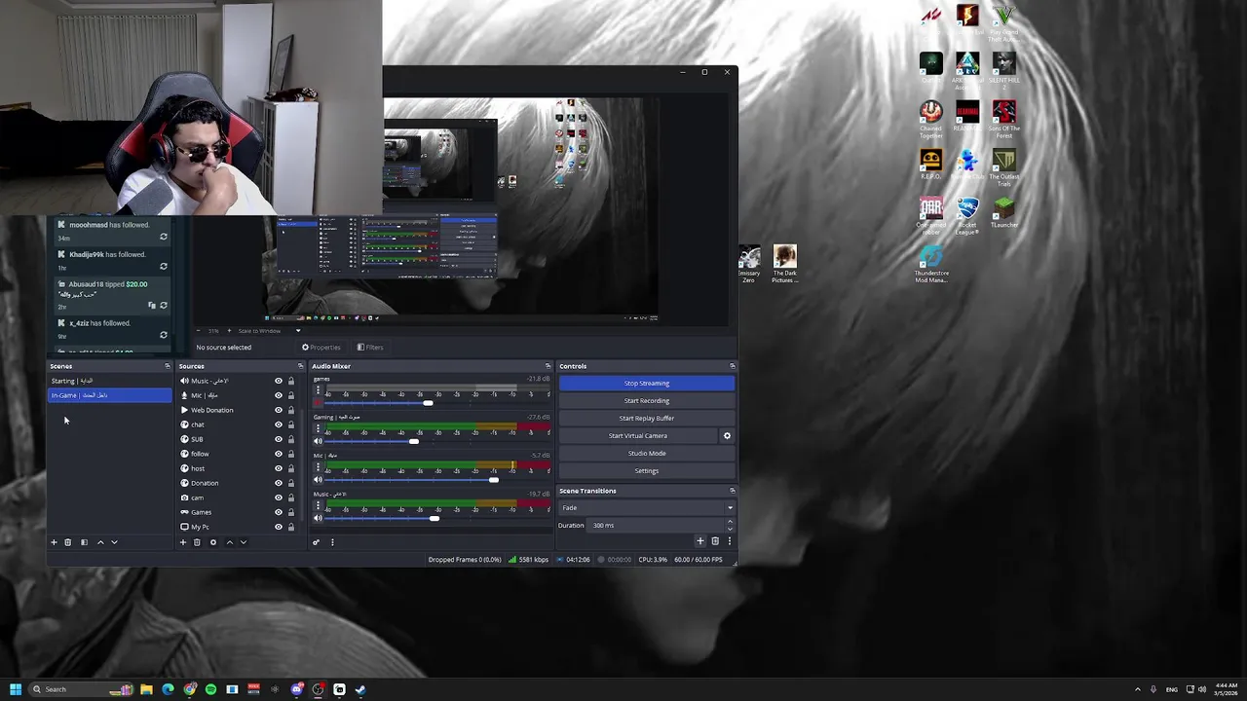Move scene down arrow in Scenes panel
1247x701 pixels.
click(x=114, y=542)
